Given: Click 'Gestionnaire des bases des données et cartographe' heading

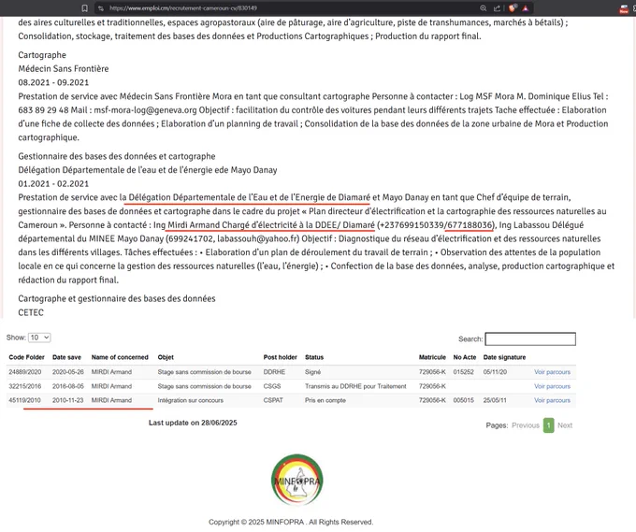Looking at the screenshot, I should 117,156.
